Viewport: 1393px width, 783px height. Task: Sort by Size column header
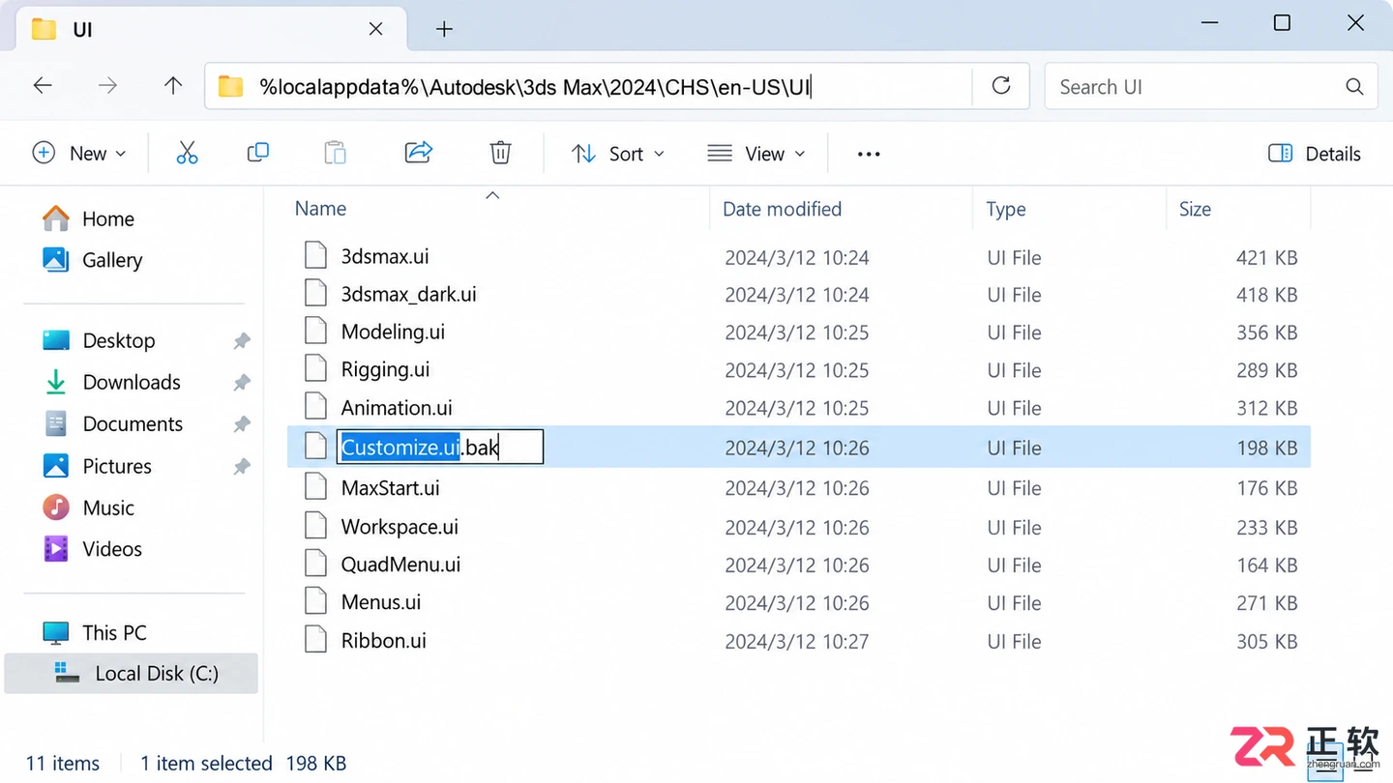1195,209
